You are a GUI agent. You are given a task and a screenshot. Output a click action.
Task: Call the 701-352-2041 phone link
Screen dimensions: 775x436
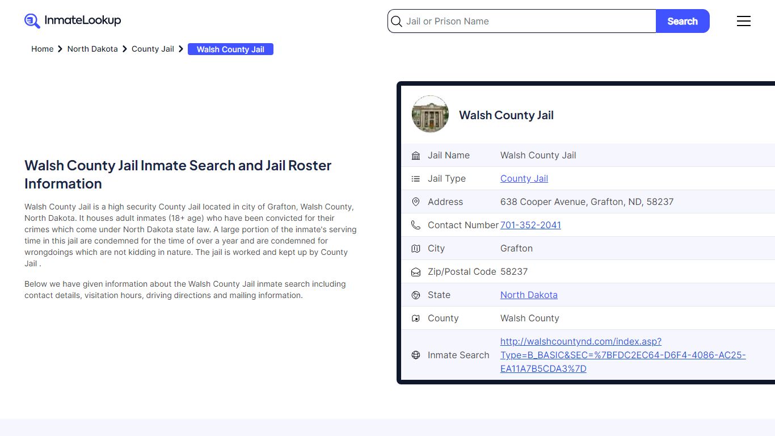click(530, 225)
